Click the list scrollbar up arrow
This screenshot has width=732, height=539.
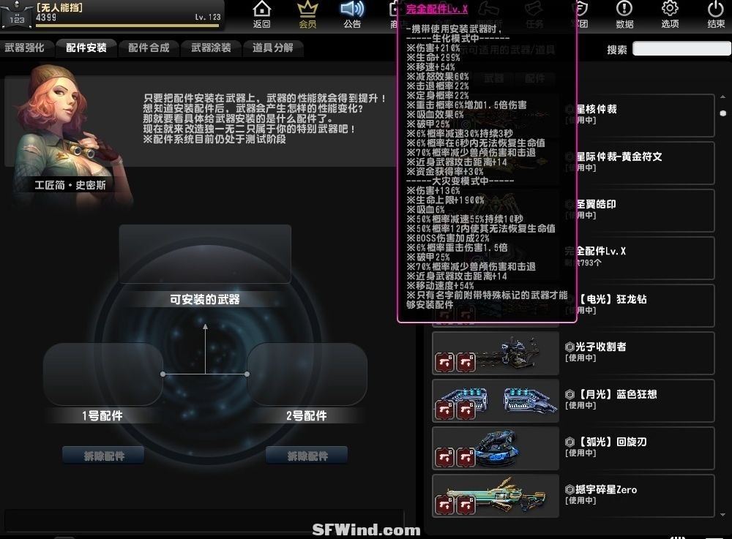coord(723,97)
